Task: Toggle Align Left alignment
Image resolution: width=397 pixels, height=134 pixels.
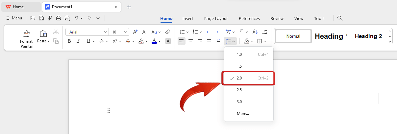Action: pyautogui.click(x=181, y=41)
